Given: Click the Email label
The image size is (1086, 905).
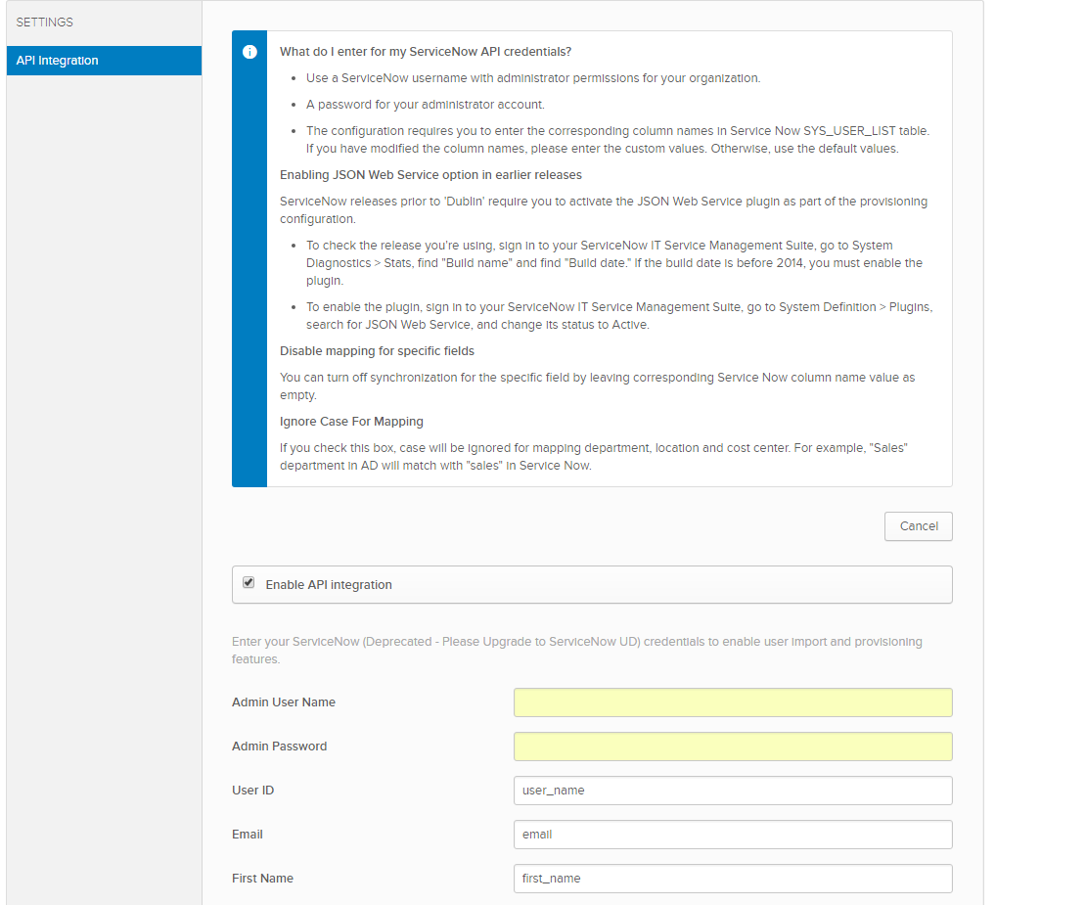Looking at the screenshot, I should coord(248,835).
